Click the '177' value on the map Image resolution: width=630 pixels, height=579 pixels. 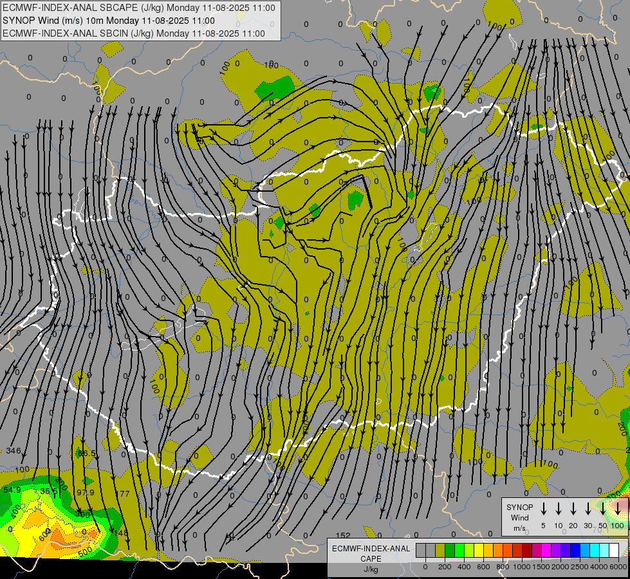(x=122, y=493)
